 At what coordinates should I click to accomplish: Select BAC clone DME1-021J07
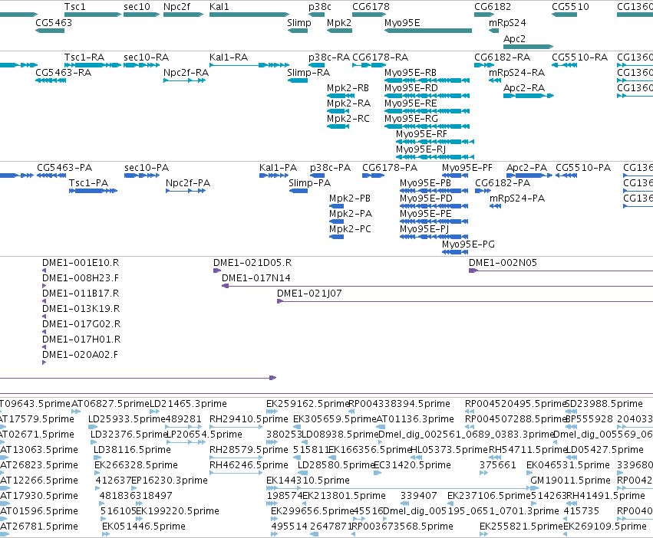309,294
